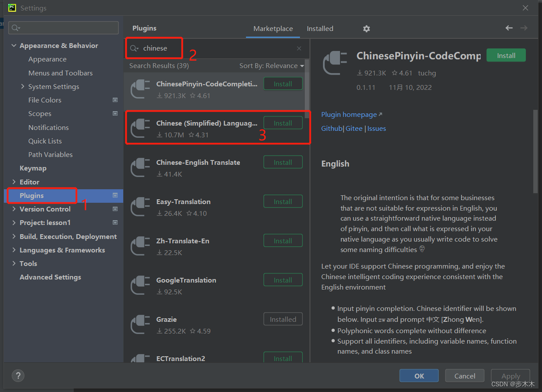
Task: Focus the settings search field
Action: (64, 28)
